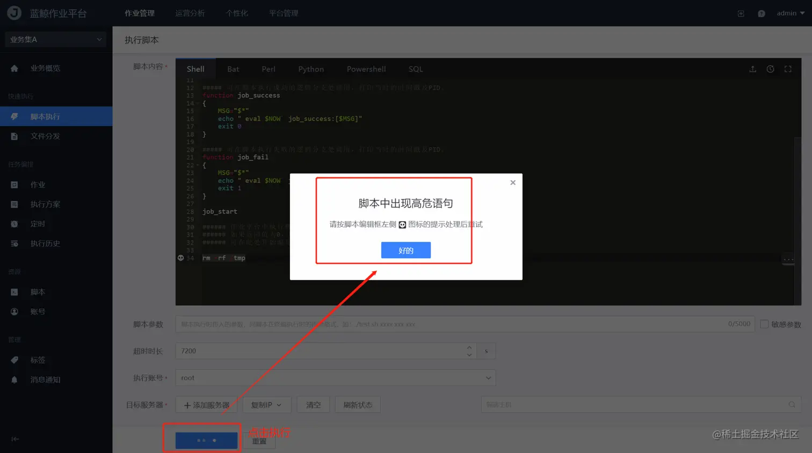
Task: Click the 重置 button
Action: coord(259,441)
